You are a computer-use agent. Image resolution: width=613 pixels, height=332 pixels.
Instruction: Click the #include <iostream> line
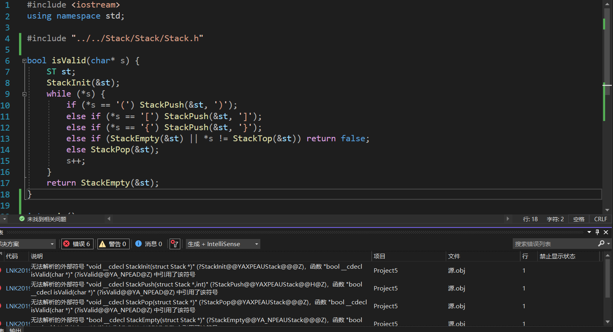click(x=73, y=5)
